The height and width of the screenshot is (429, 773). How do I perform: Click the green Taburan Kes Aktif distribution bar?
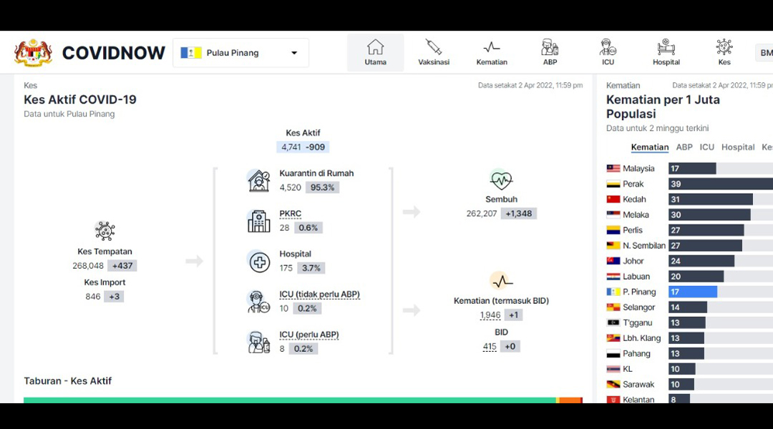(289, 400)
